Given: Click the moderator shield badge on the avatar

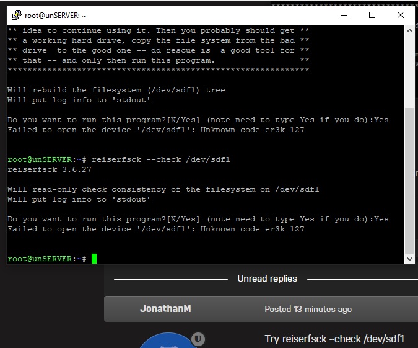Looking at the screenshot, I should 198,339.
